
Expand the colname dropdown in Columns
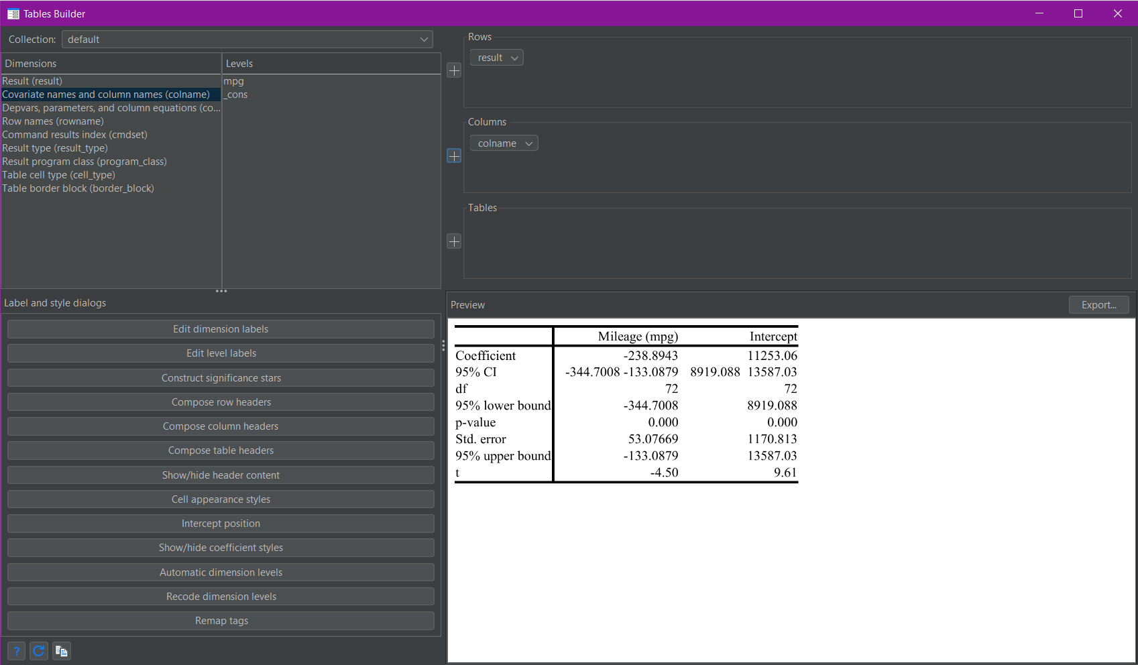pyautogui.click(x=504, y=143)
